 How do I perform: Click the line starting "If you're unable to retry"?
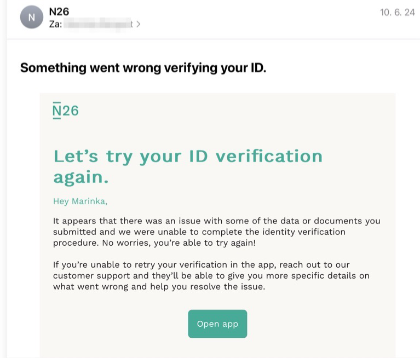pyautogui.click(x=202, y=265)
